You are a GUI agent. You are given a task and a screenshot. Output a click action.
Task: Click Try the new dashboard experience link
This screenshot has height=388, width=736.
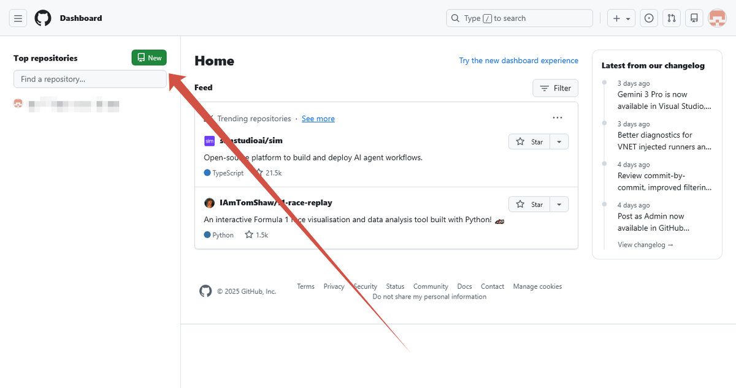518,61
